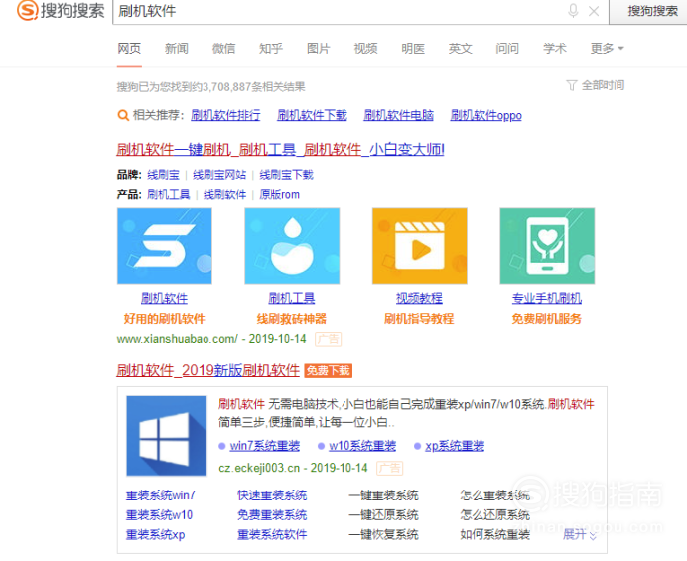Image resolution: width=687 pixels, height=561 pixels.
Task: Open related search 刷机软件oppo
Action: click(486, 115)
